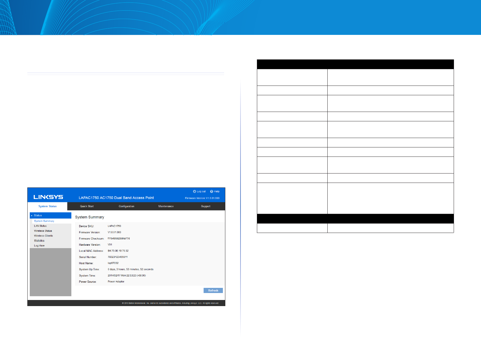Click the LAPAC1750 AC1750 Dual Band Access Point title
The height and width of the screenshot is (337, 481).
coord(116,198)
